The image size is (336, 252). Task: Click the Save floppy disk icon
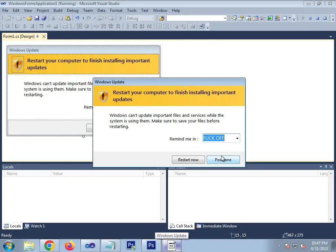(x=37, y=18)
